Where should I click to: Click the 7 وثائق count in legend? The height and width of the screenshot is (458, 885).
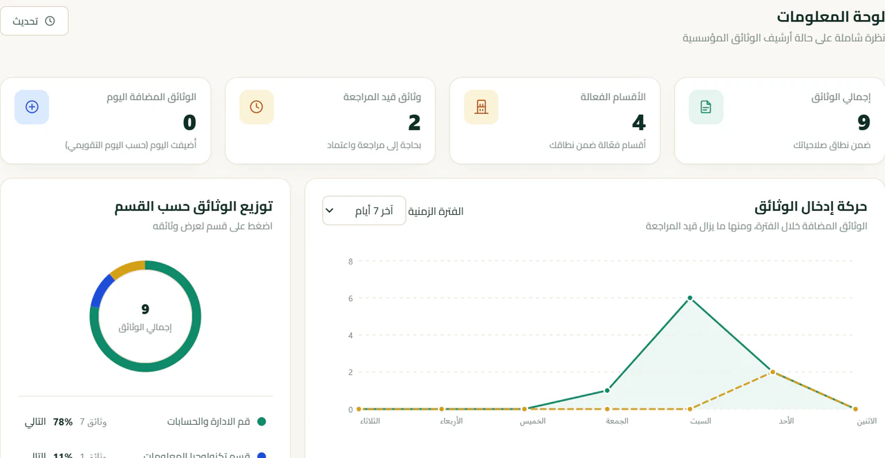point(93,421)
